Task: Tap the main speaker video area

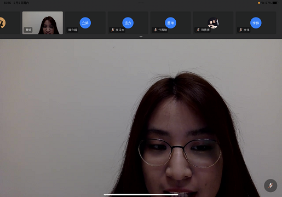Action: tap(141, 118)
